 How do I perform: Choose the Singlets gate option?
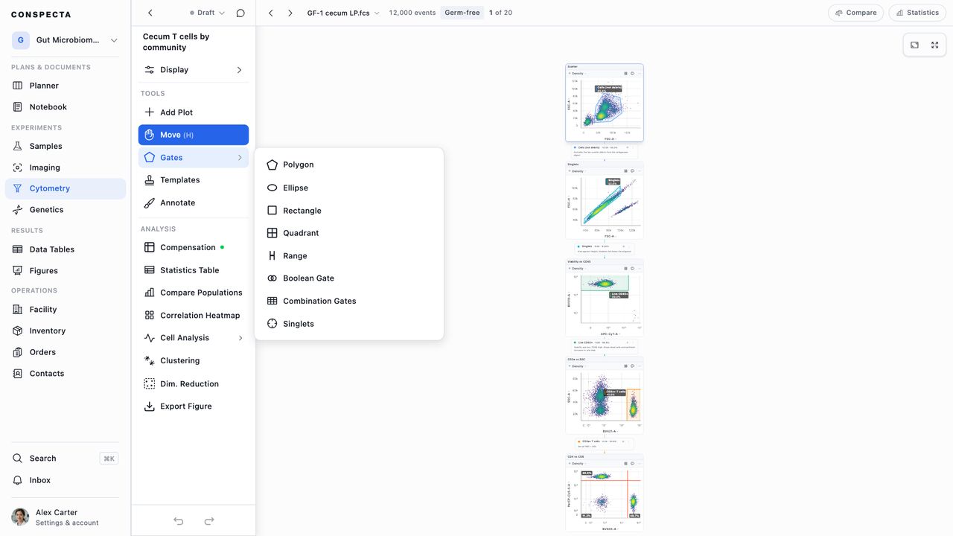click(348, 324)
